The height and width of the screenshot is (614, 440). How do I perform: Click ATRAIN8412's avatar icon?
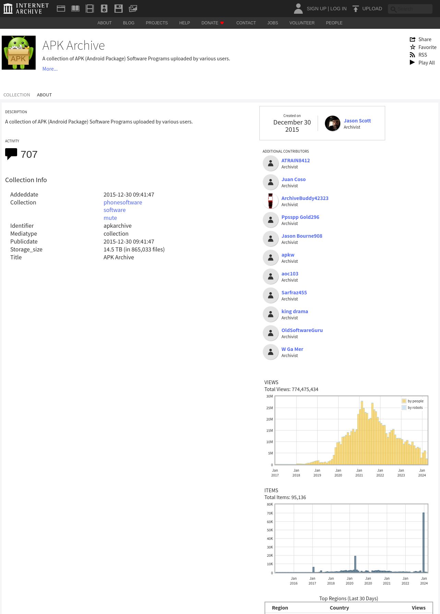(270, 163)
